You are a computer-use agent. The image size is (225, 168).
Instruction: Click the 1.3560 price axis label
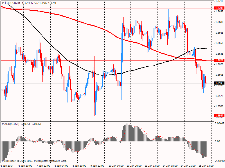pos(220,106)
